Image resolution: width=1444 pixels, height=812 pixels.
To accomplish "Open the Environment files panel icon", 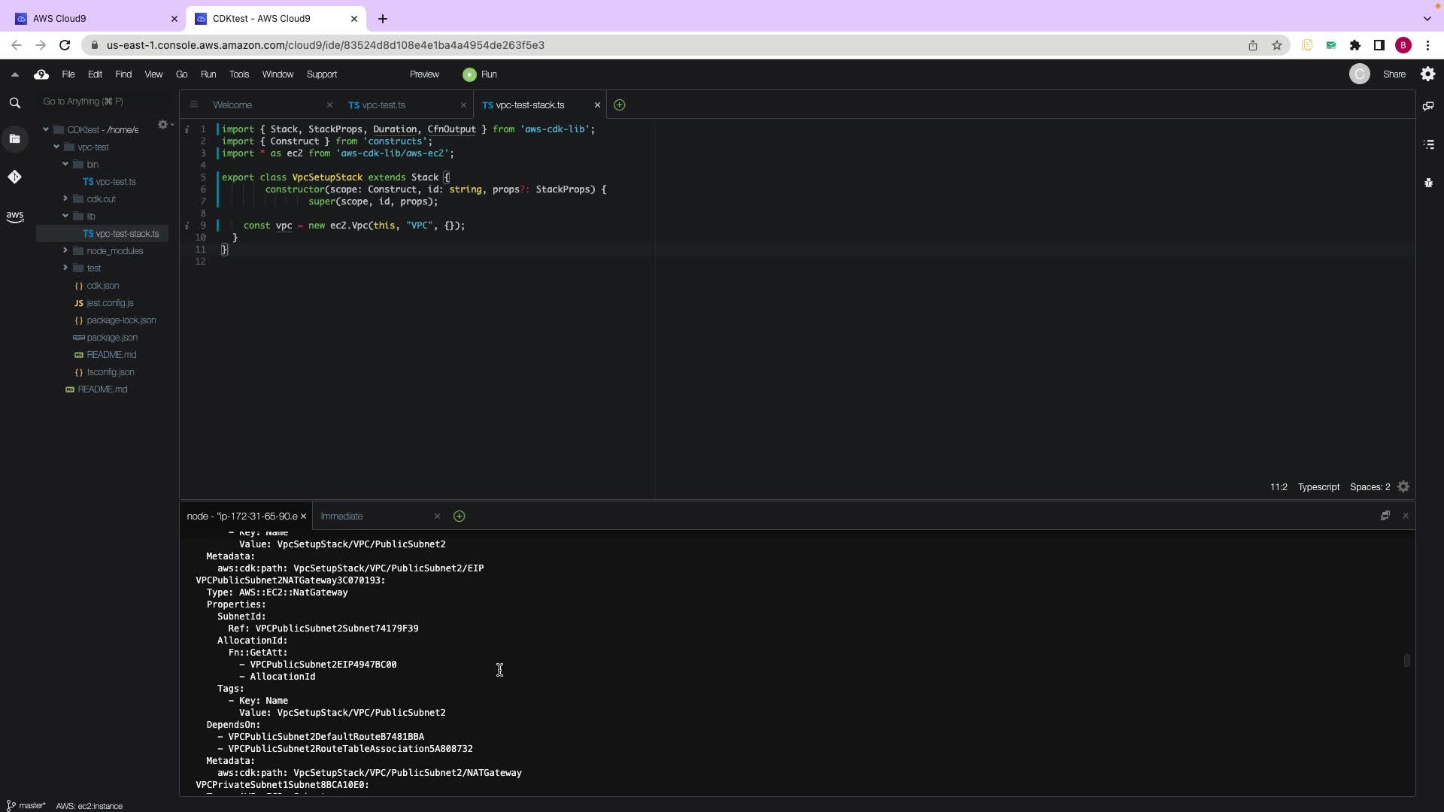I will [x=14, y=138].
